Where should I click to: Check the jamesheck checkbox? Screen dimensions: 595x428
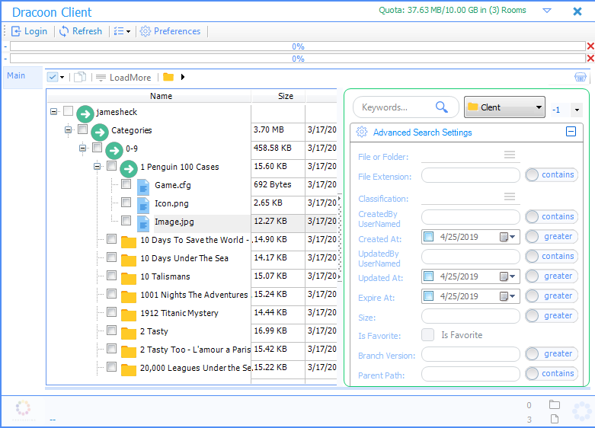click(x=69, y=110)
